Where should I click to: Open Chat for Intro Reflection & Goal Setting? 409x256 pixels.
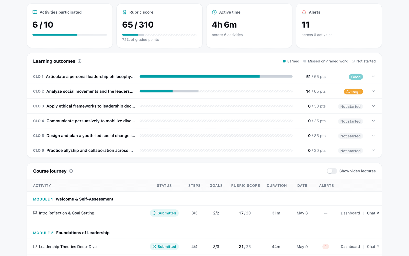click(x=373, y=213)
